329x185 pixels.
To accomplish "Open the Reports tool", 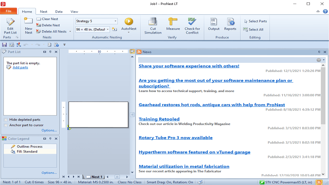I will (230, 22).
